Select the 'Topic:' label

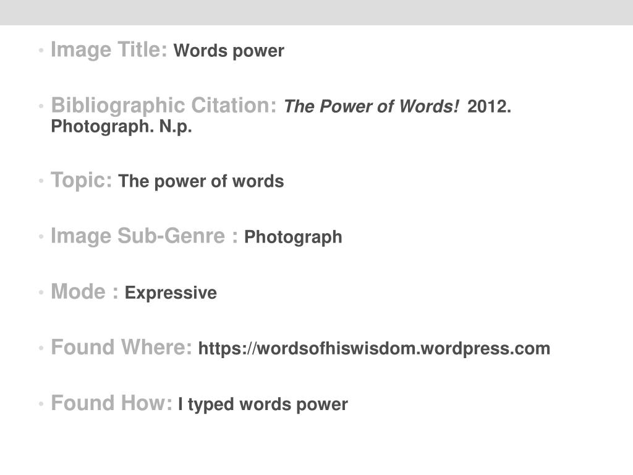pos(81,181)
